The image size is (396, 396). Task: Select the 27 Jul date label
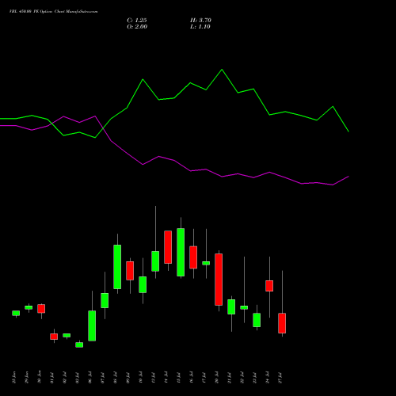pos(280,378)
